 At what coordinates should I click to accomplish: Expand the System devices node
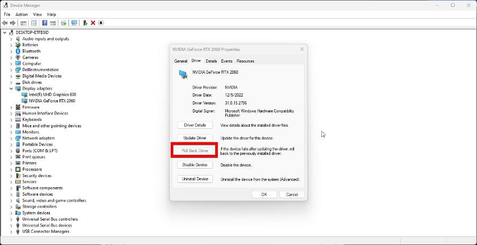pyautogui.click(x=11, y=213)
